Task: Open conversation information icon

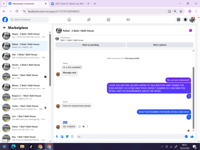Action: pos(190,30)
